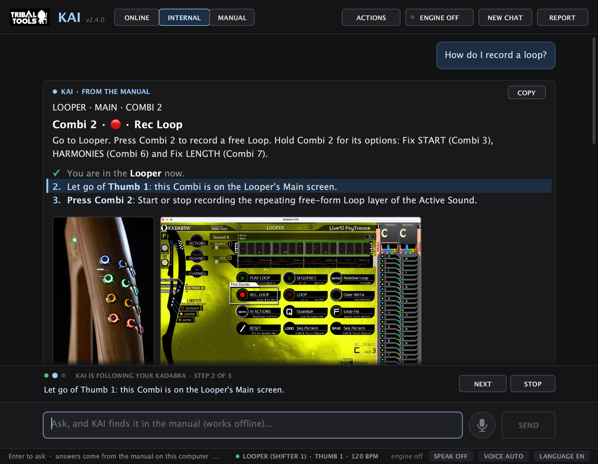Click the microphone voice input button
This screenshot has height=464, width=598.
coord(482,425)
